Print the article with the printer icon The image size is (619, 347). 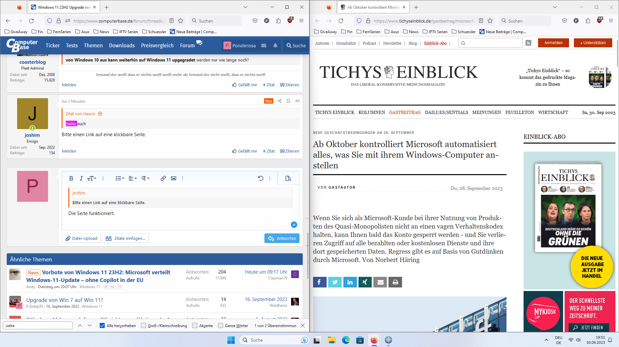click(395, 282)
